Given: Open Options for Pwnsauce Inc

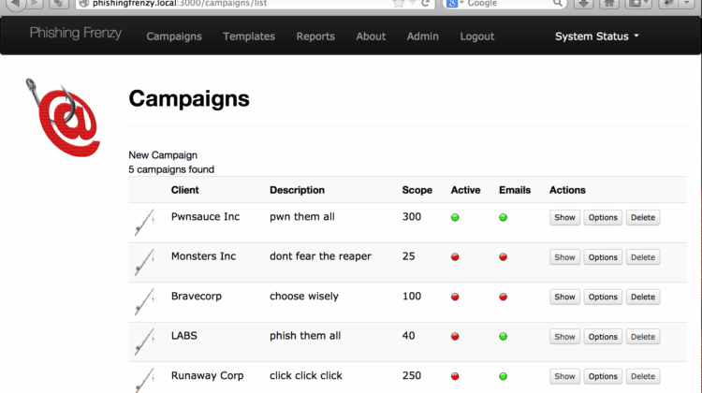Looking at the screenshot, I should 603,217.
